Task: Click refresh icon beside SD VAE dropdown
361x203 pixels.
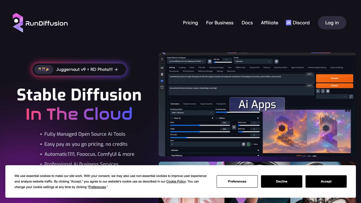Action: pyautogui.click(x=276, y=61)
